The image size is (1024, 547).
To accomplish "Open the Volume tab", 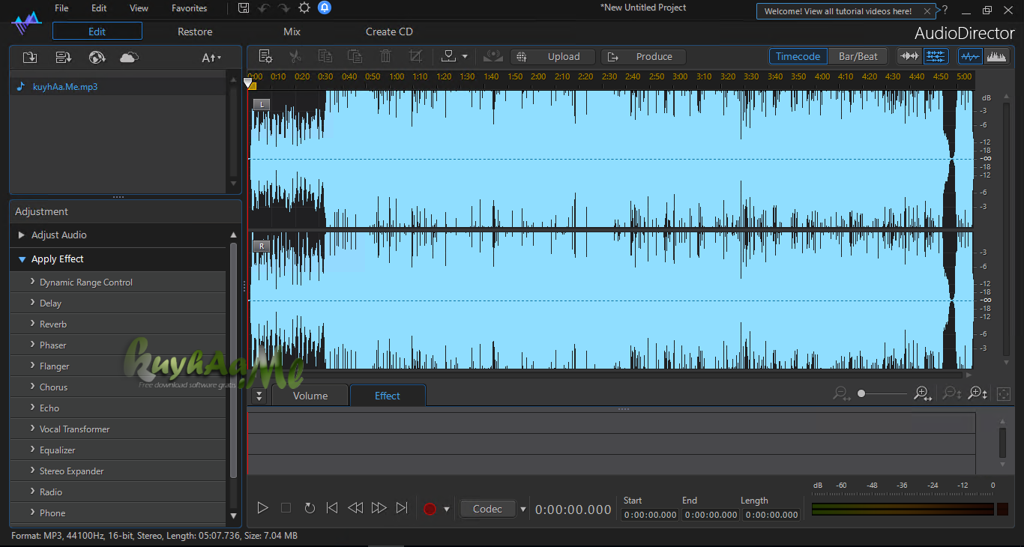I will [310, 396].
